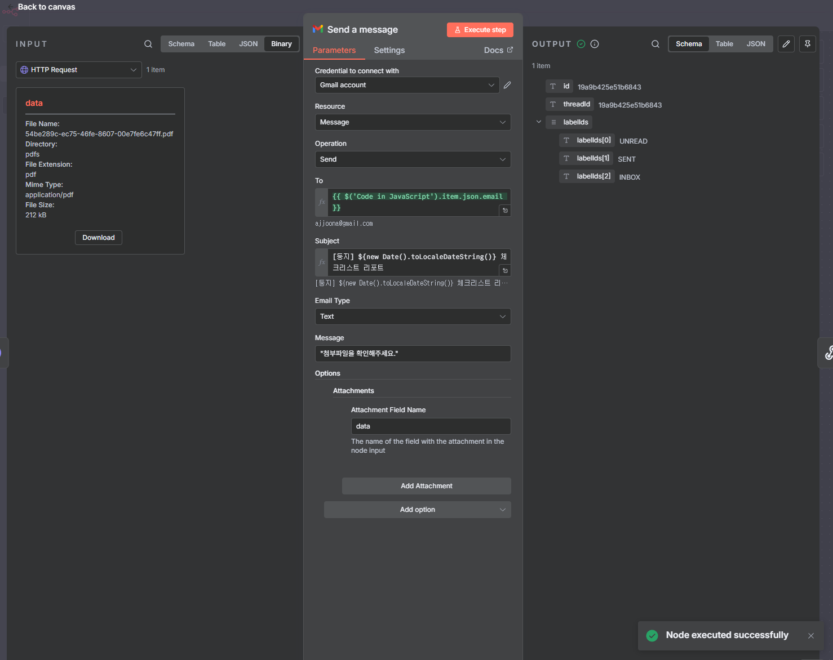The height and width of the screenshot is (660, 833).
Task: Click the input panel search icon
Action: [x=148, y=44]
